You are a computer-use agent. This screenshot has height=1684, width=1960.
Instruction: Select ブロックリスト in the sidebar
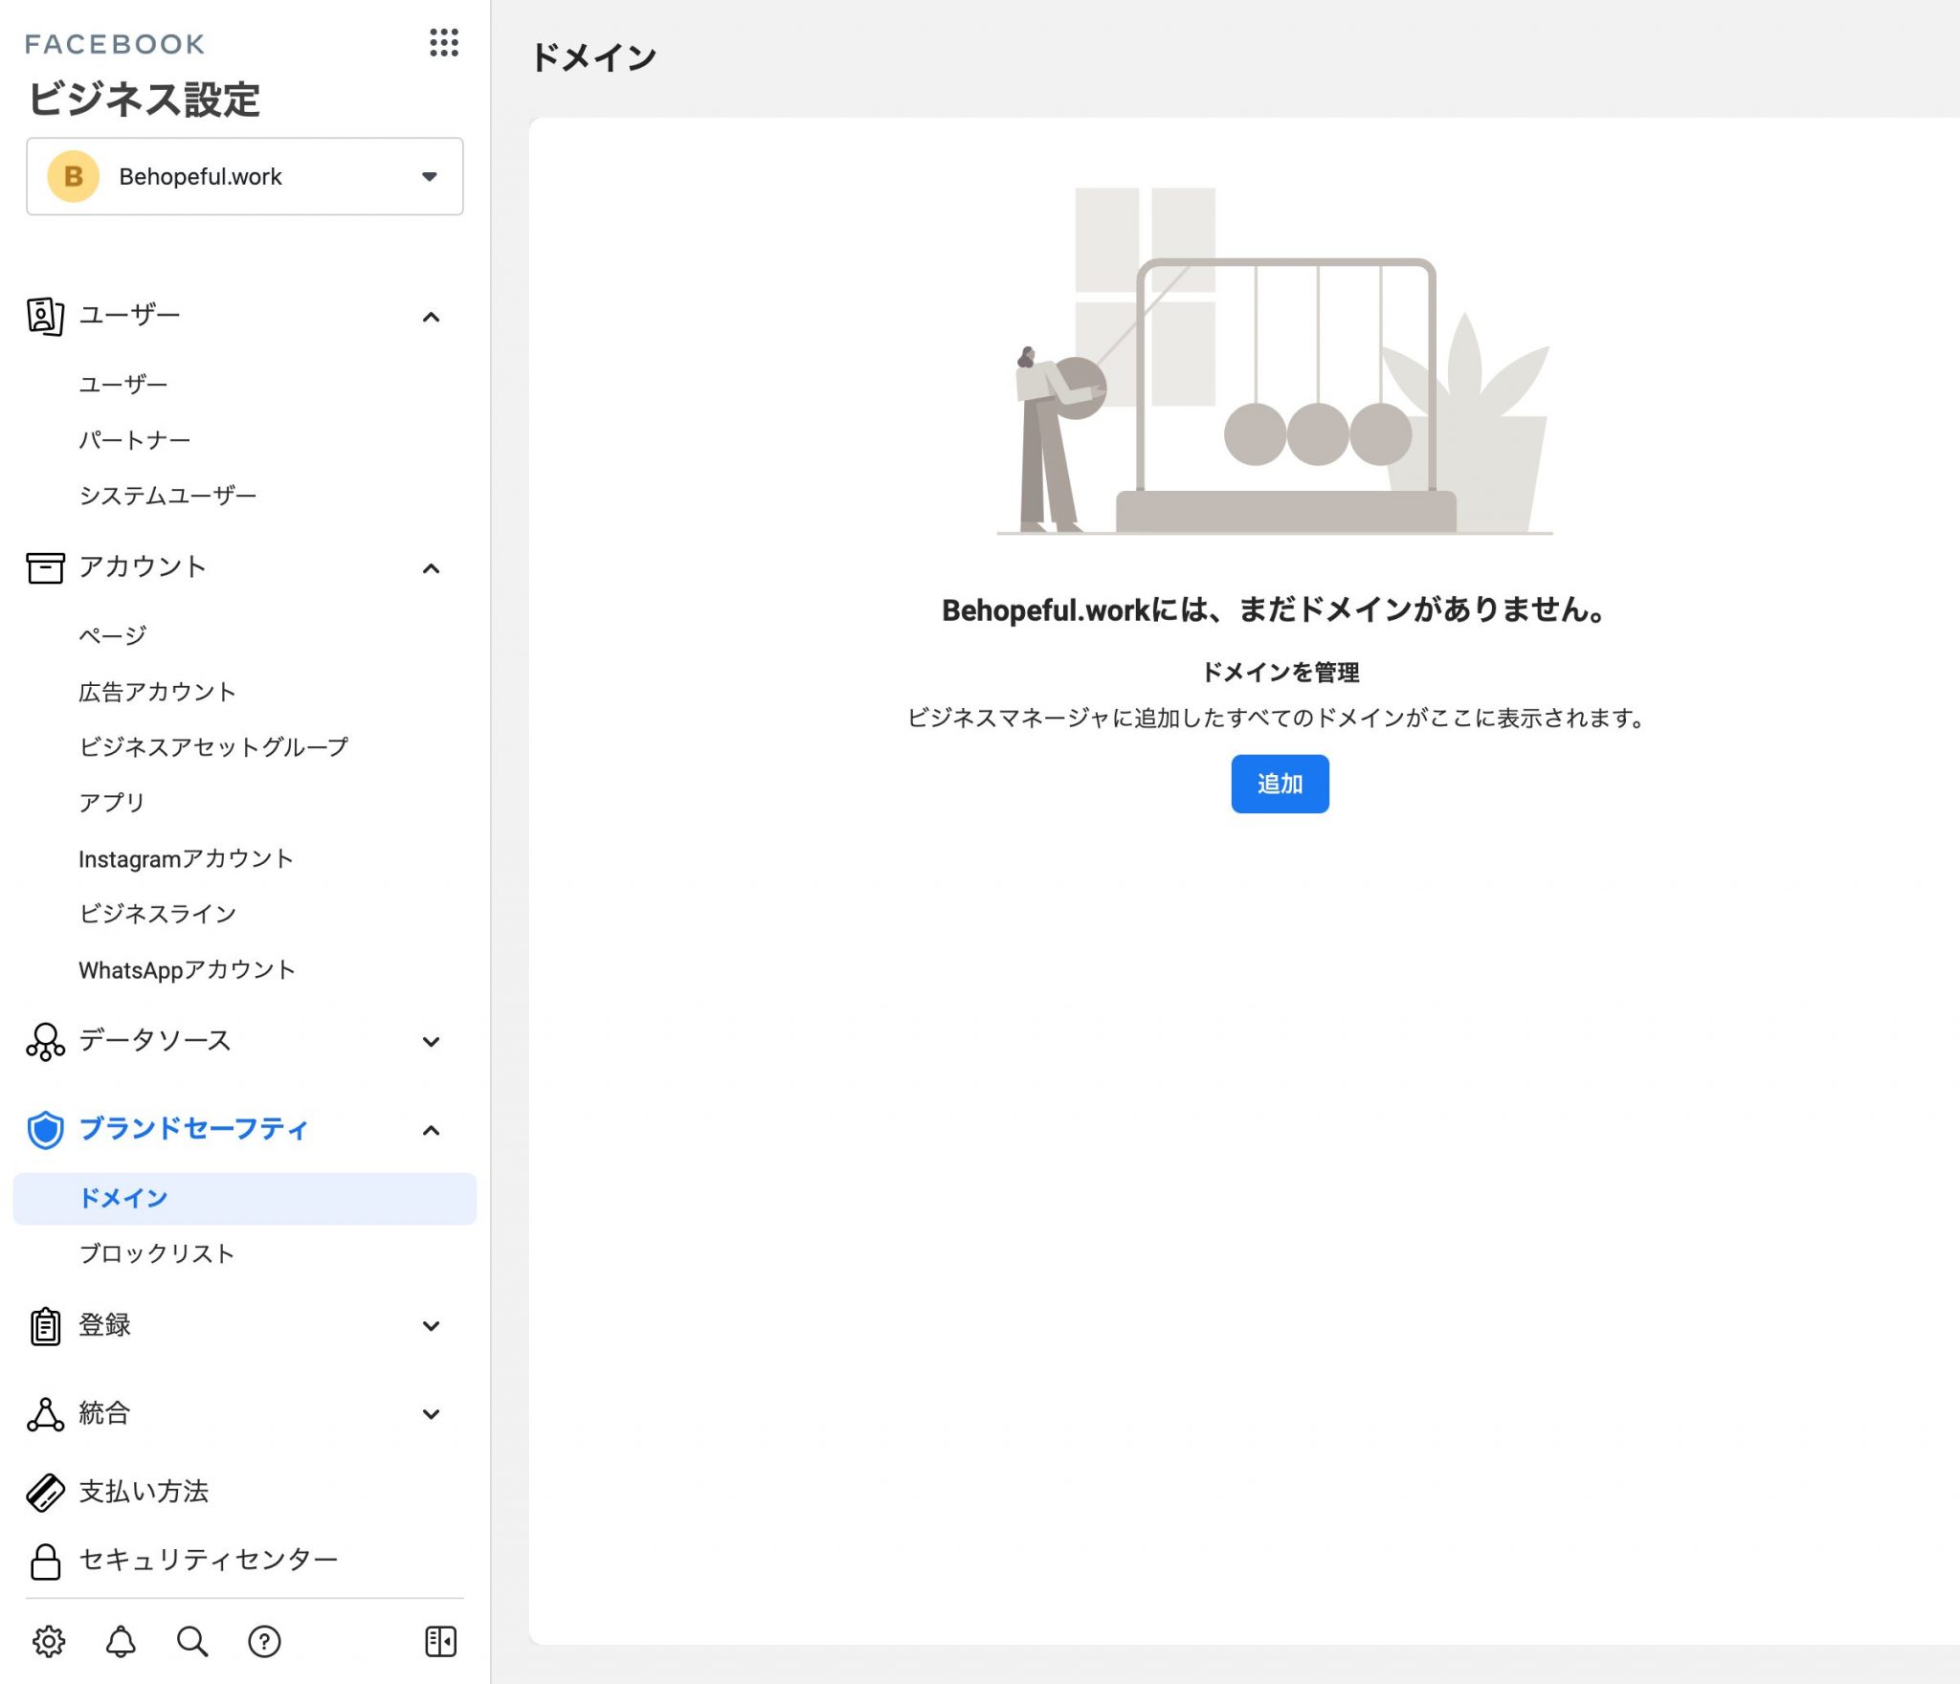tap(157, 1253)
